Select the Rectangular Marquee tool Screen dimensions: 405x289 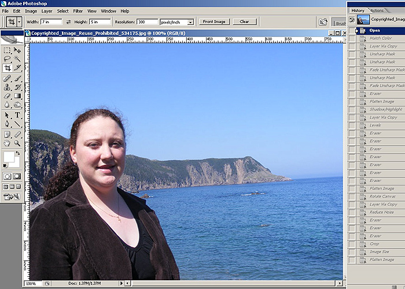(x=7, y=50)
